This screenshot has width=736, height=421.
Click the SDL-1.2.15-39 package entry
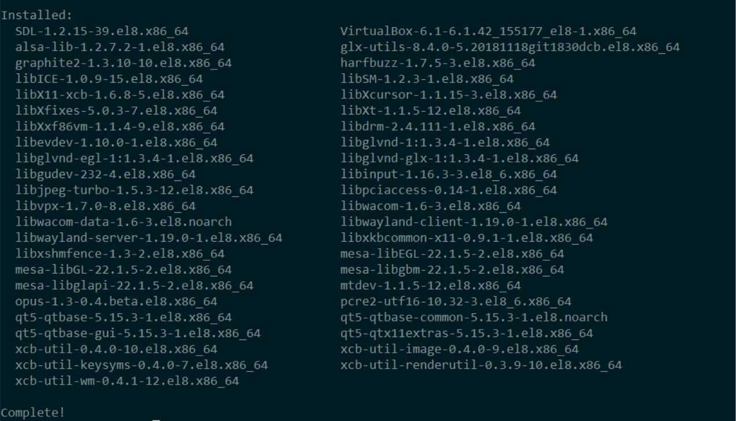click(102, 31)
